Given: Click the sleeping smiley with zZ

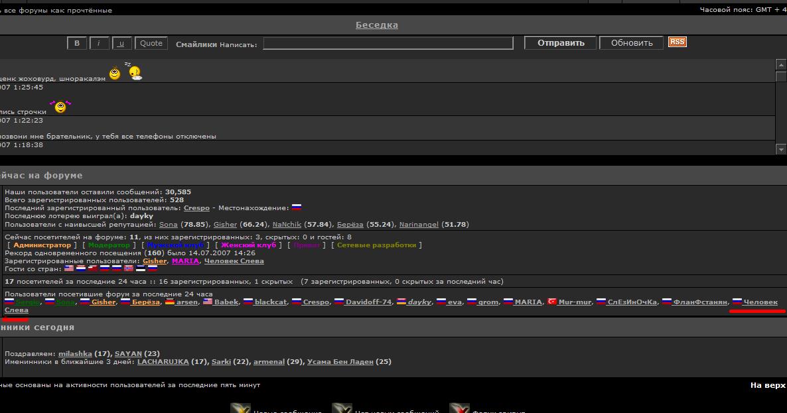Looking at the screenshot, I should [135, 72].
